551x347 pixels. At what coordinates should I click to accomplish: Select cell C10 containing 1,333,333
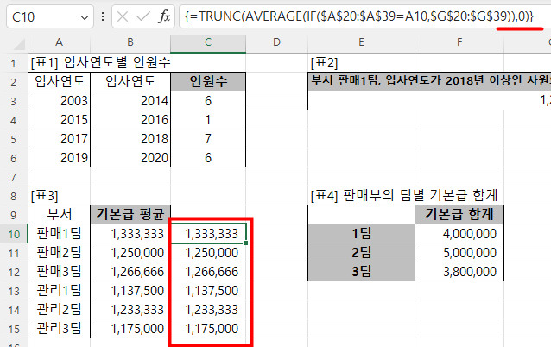tap(209, 233)
